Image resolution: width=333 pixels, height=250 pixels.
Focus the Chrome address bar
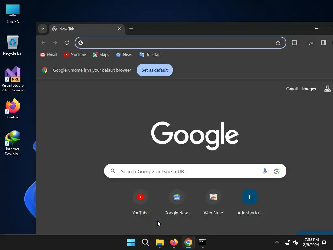[x=180, y=43]
